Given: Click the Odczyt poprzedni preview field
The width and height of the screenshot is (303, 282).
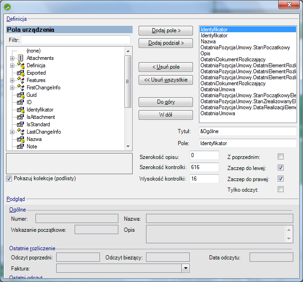Looking at the screenshot, I should click(x=78, y=257).
